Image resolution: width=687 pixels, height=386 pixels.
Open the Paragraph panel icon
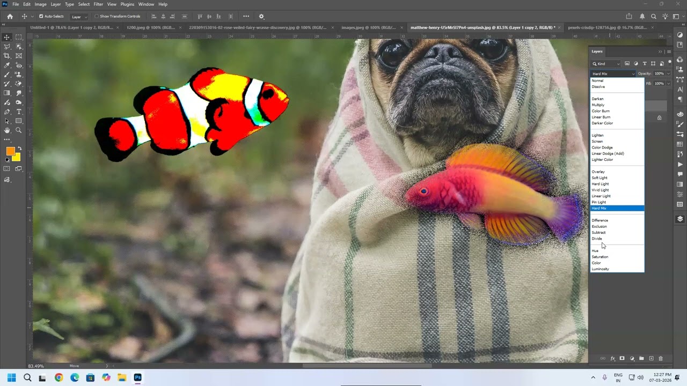(680, 99)
